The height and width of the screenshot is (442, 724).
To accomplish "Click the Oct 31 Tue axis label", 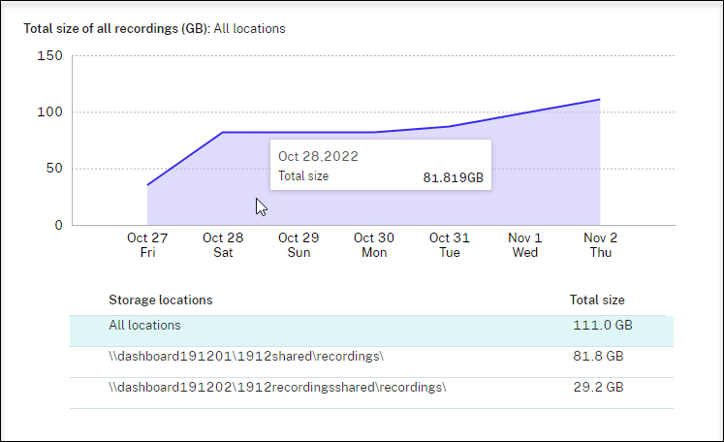I will click(x=450, y=244).
